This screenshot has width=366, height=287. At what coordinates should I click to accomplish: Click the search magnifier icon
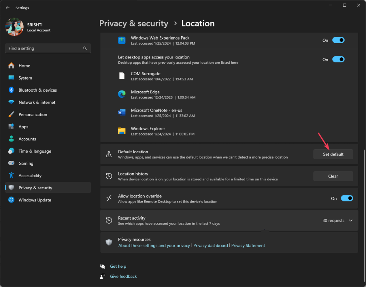85,48
